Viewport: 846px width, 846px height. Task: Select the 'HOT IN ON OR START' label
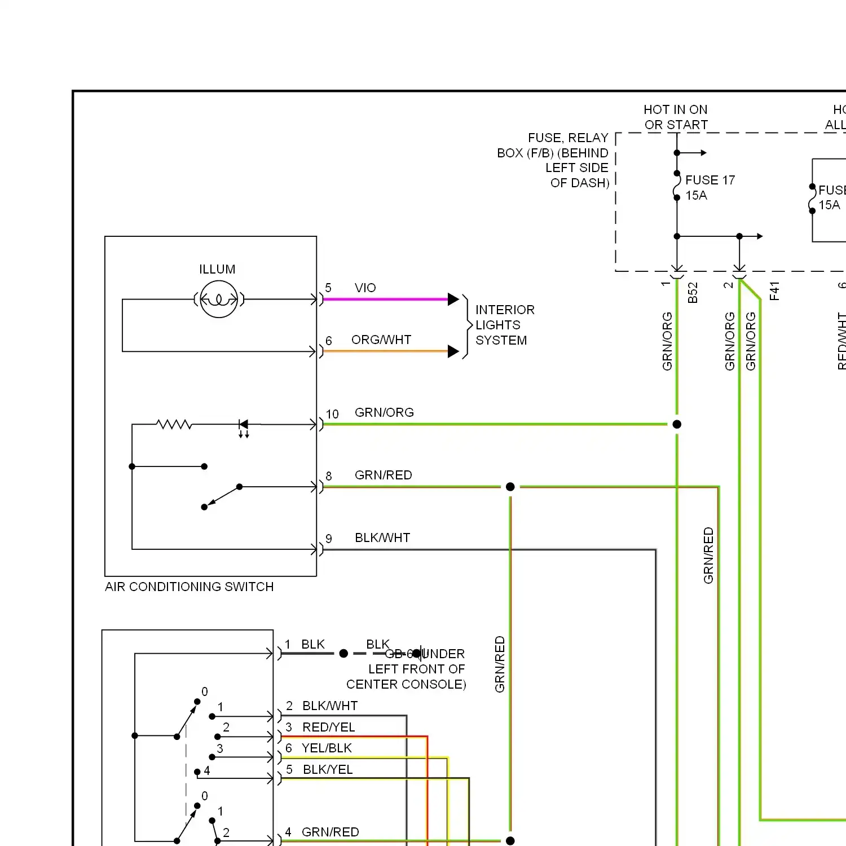(x=676, y=117)
